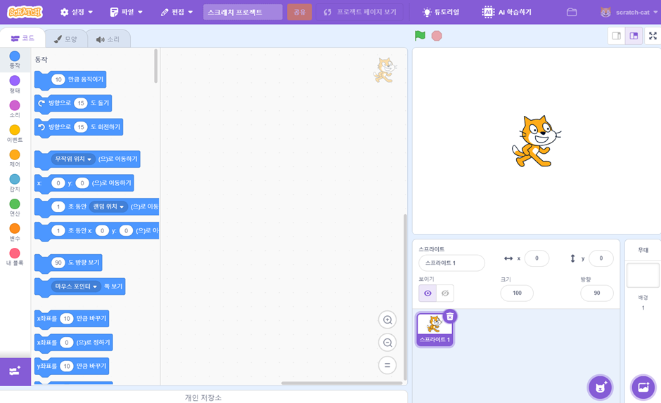Click the y좌표를 10 만큼 바꾸기 block
The width and height of the screenshot is (661, 403).
click(72, 366)
